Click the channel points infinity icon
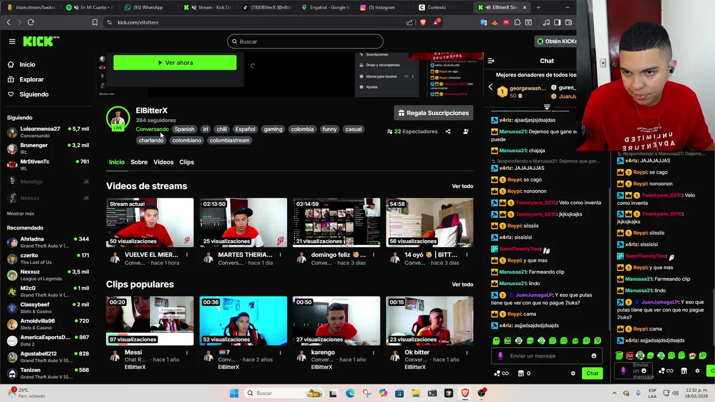This screenshot has width=715, height=402. [502, 374]
